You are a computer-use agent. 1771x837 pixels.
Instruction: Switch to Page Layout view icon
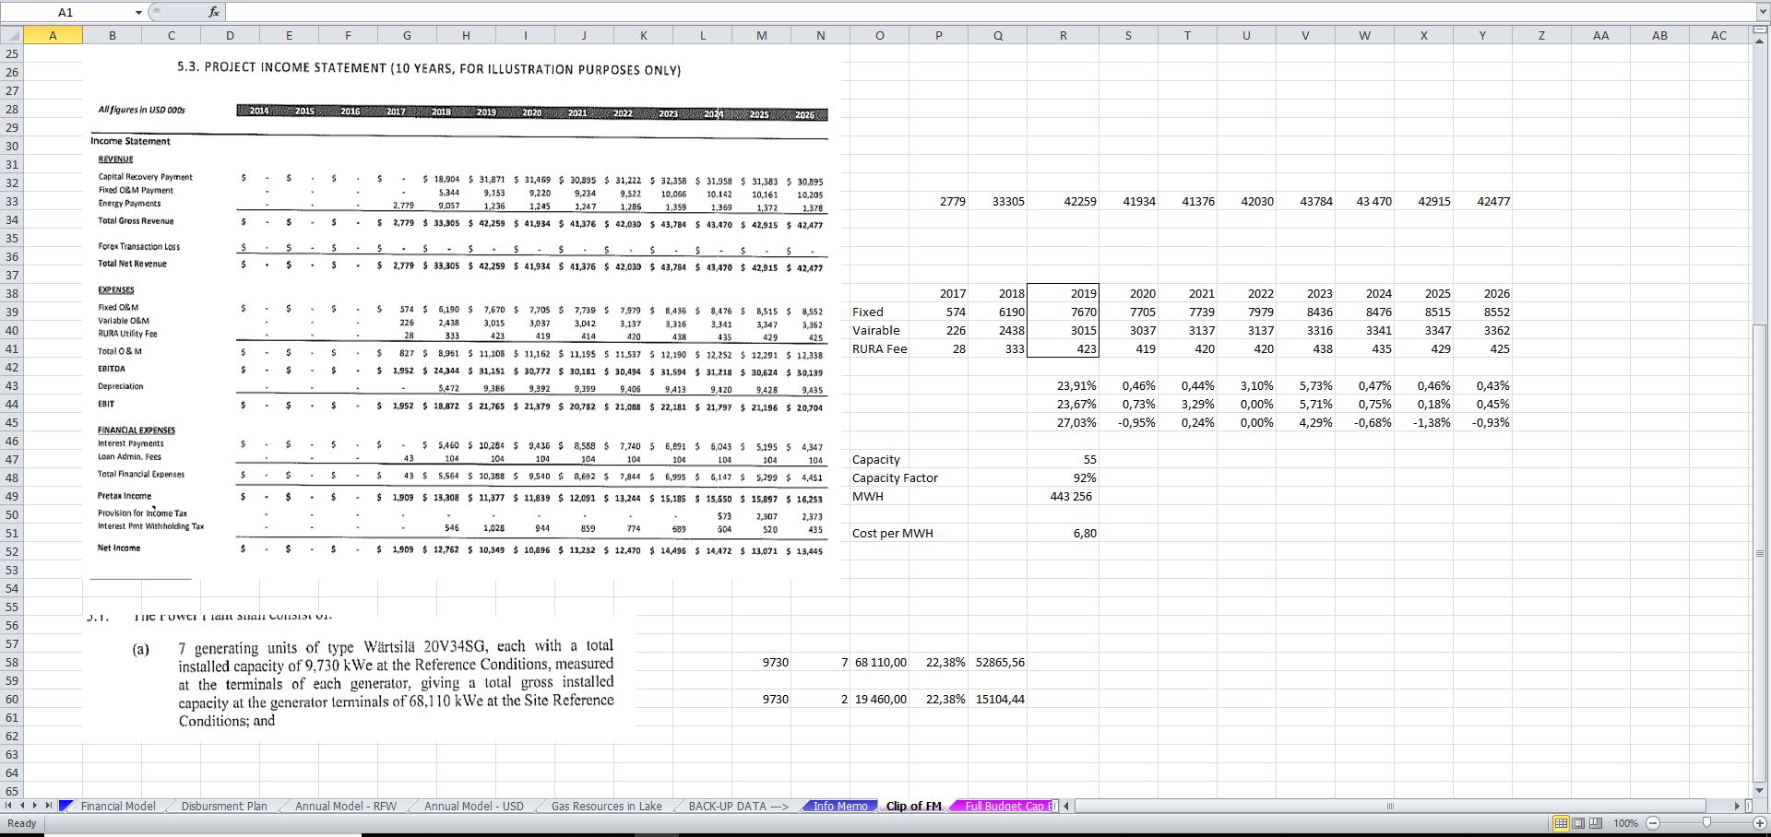coord(1577,822)
